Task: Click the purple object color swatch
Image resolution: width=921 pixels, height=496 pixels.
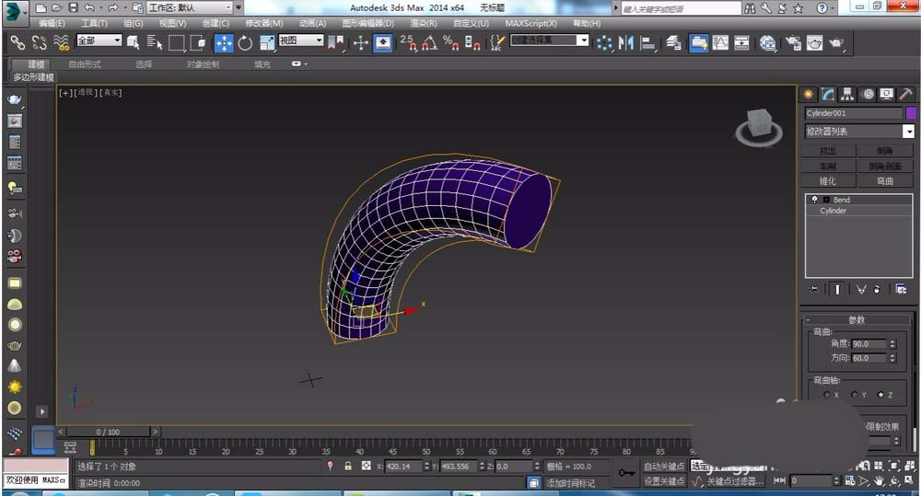Action: pyautogui.click(x=911, y=113)
